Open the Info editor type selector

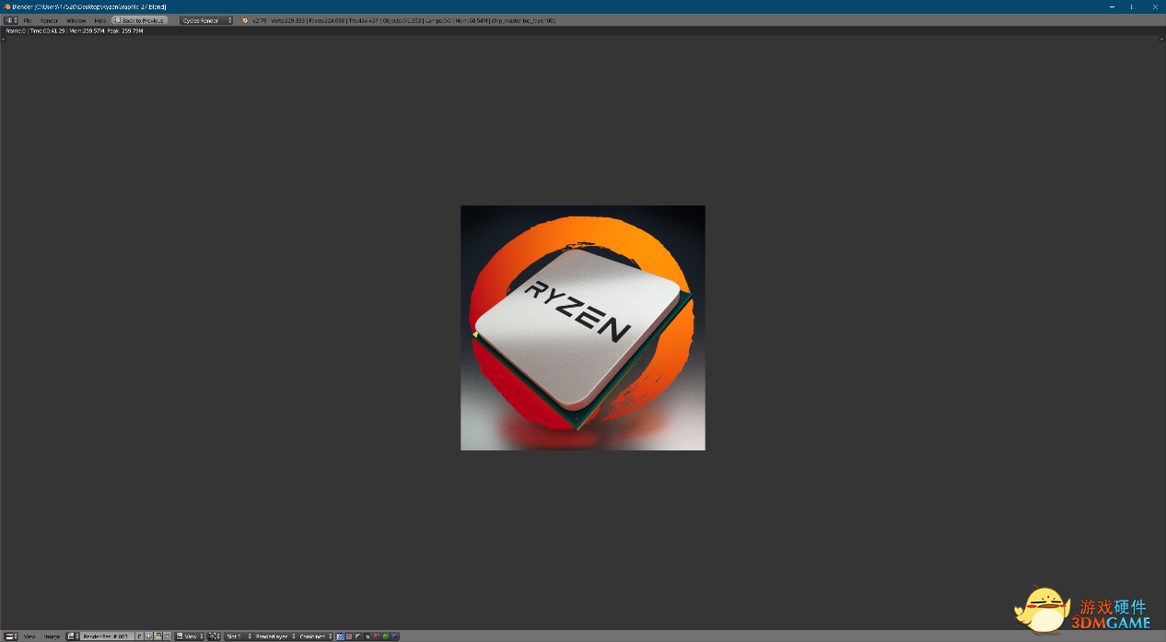tap(11, 20)
